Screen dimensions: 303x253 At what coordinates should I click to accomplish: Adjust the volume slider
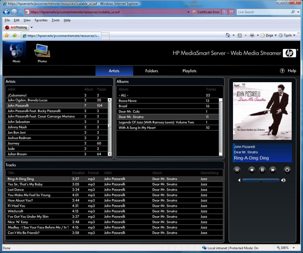coord(261,180)
